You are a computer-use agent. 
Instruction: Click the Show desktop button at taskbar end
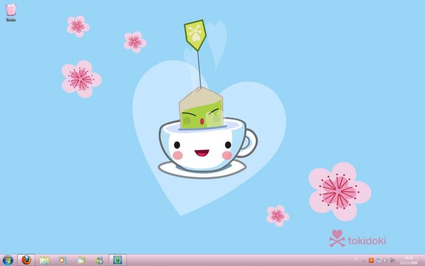[423, 260]
